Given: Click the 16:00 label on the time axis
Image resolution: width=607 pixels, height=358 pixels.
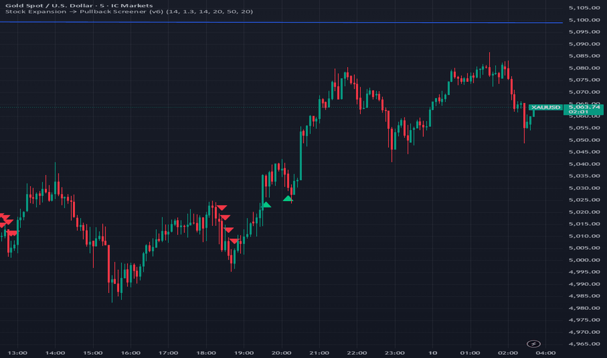Looking at the screenshot, I should 131,353.
